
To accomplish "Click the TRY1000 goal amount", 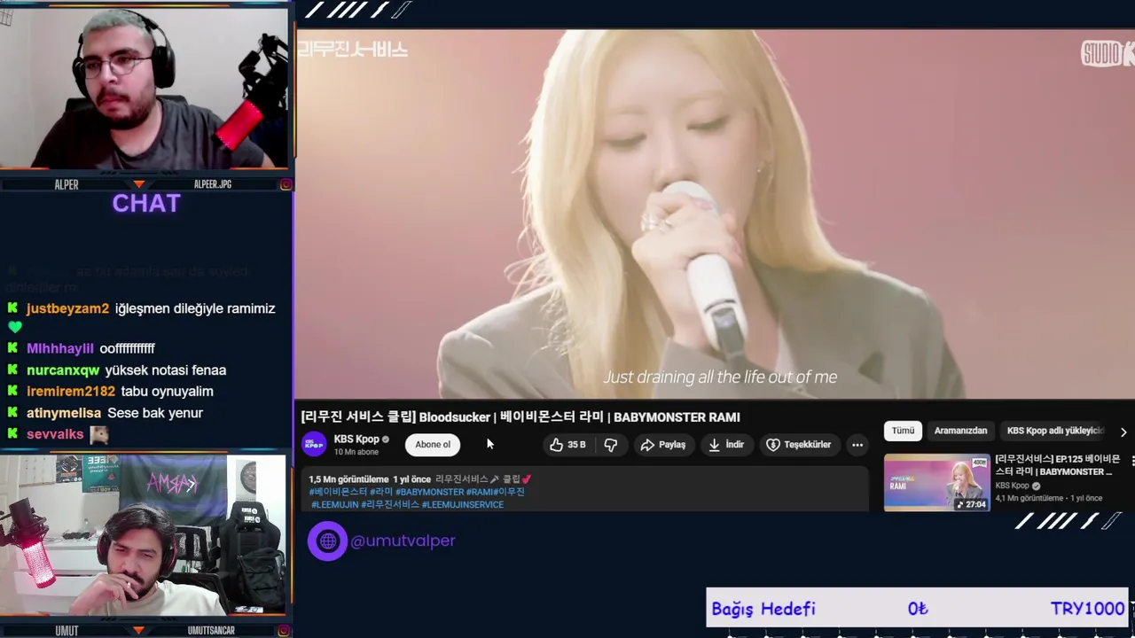I will click(x=1087, y=609).
